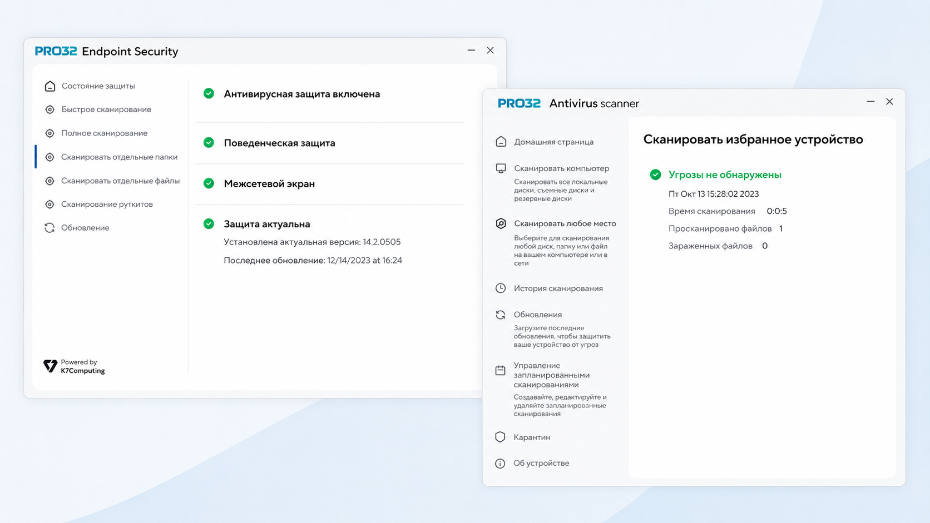Viewport: 930px width, 523px height.
Task: Choose Сканировать отдельные папки
Action: [120, 157]
